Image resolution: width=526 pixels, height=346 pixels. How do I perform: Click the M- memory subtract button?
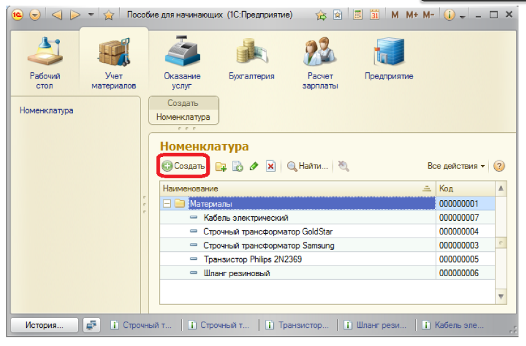click(x=429, y=15)
